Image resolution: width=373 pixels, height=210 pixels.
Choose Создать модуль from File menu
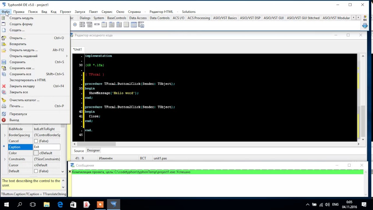(35, 18)
